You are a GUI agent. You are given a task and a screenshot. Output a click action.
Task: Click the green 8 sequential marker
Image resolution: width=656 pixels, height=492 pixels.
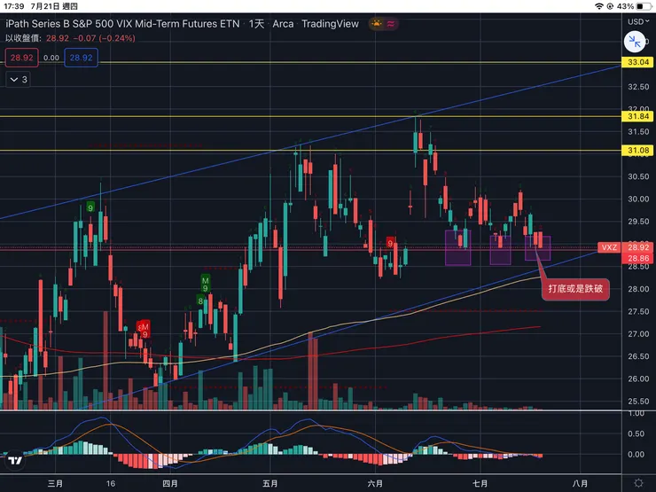click(x=201, y=301)
